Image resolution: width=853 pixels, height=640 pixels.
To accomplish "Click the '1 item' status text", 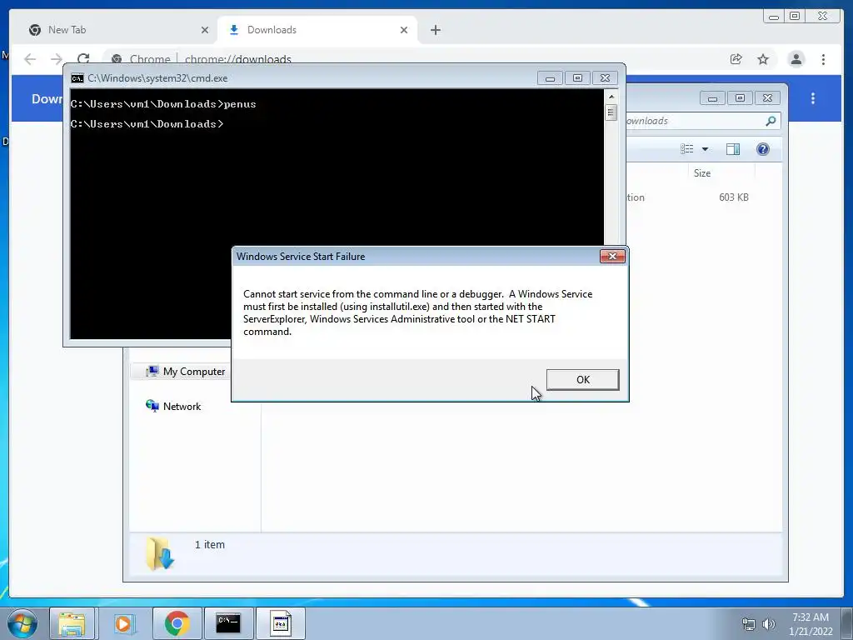I will point(209,544).
